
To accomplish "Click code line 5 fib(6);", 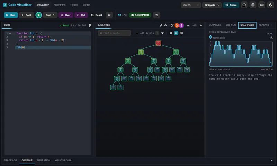I will (21, 47).
